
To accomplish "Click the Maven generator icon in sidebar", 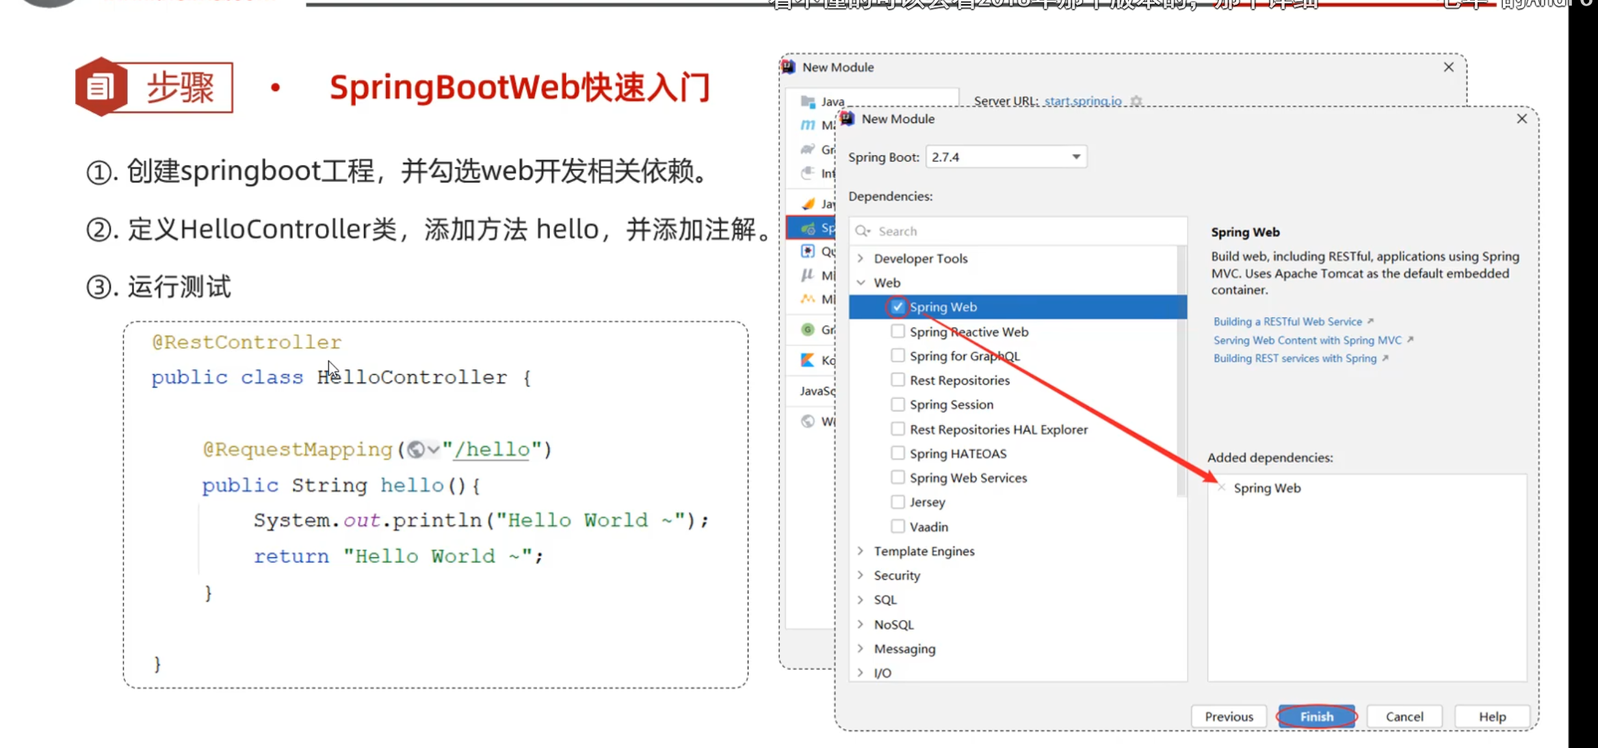I will pos(808,125).
